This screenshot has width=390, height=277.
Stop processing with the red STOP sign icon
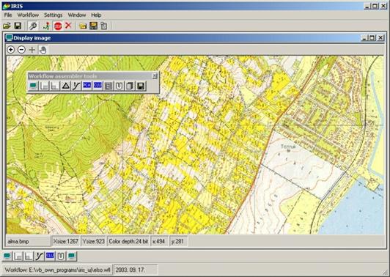click(58, 26)
